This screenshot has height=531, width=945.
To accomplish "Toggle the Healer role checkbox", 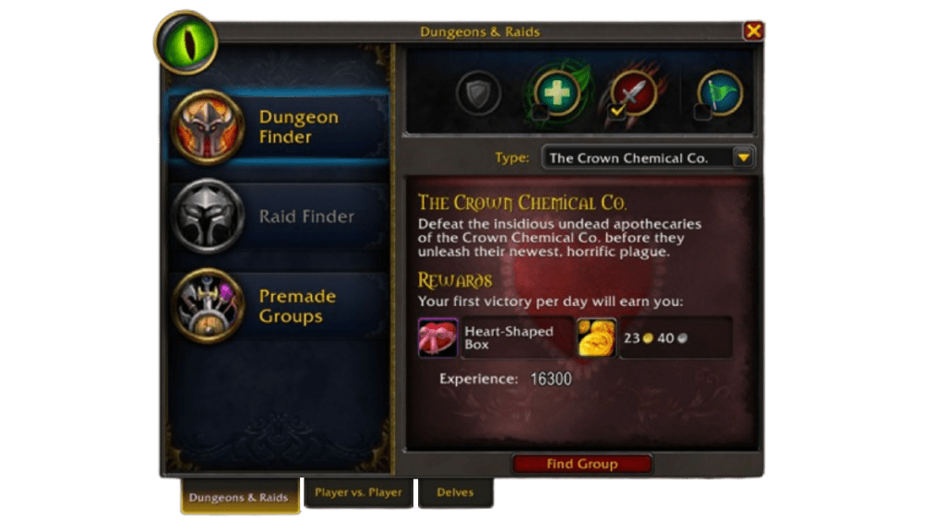I will coord(539,111).
